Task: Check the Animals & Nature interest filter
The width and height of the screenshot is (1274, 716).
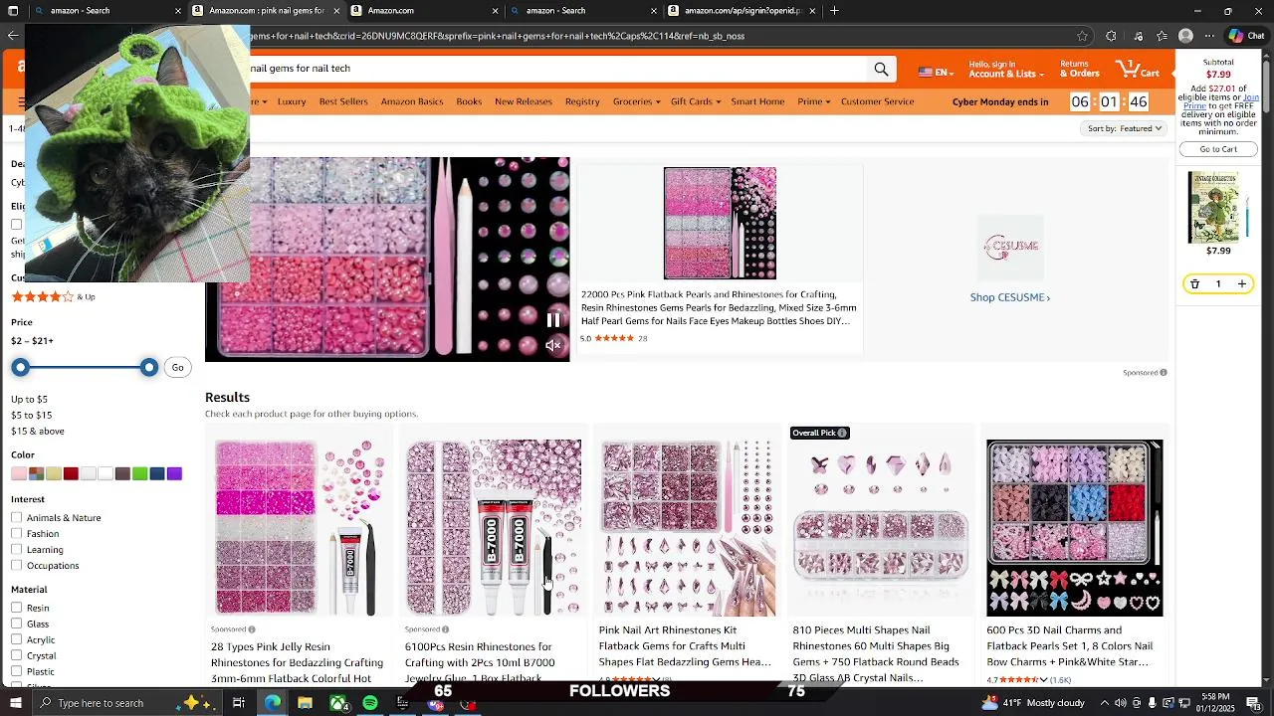Action: click(17, 517)
